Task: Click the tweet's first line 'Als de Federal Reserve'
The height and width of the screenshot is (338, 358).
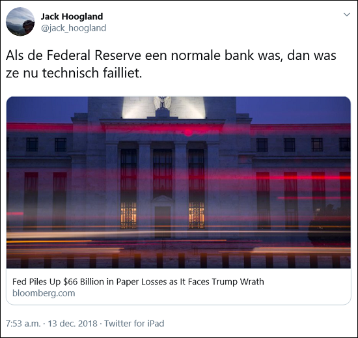Action: (x=171, y=55)
